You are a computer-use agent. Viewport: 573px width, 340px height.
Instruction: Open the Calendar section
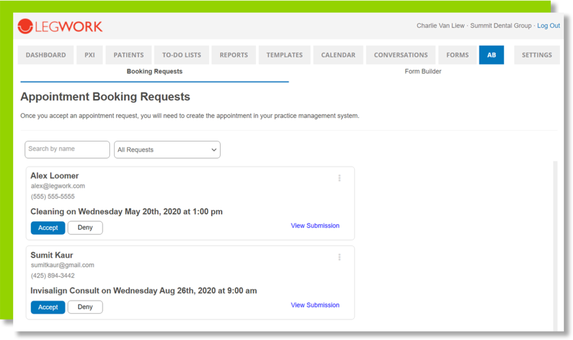(x=338, y=54)
